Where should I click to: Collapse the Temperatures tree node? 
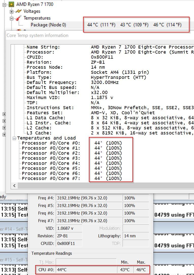11,18
